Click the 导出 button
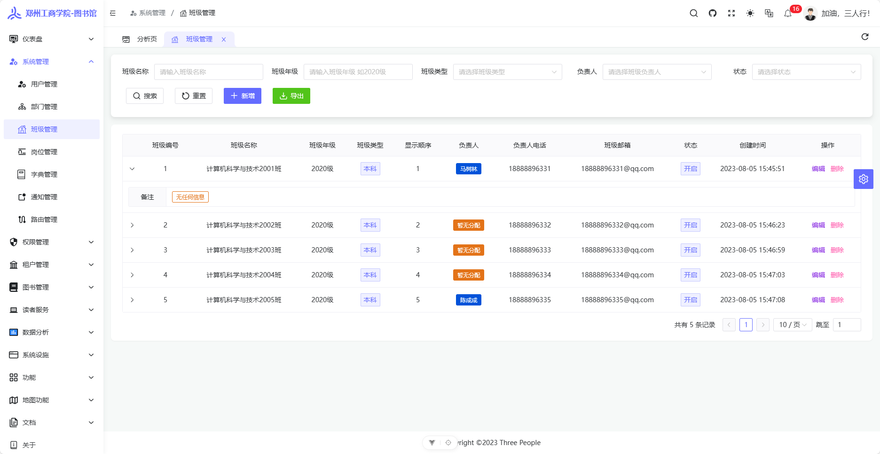880x454 pixels. pyautogui.click(x=291, y=96)
